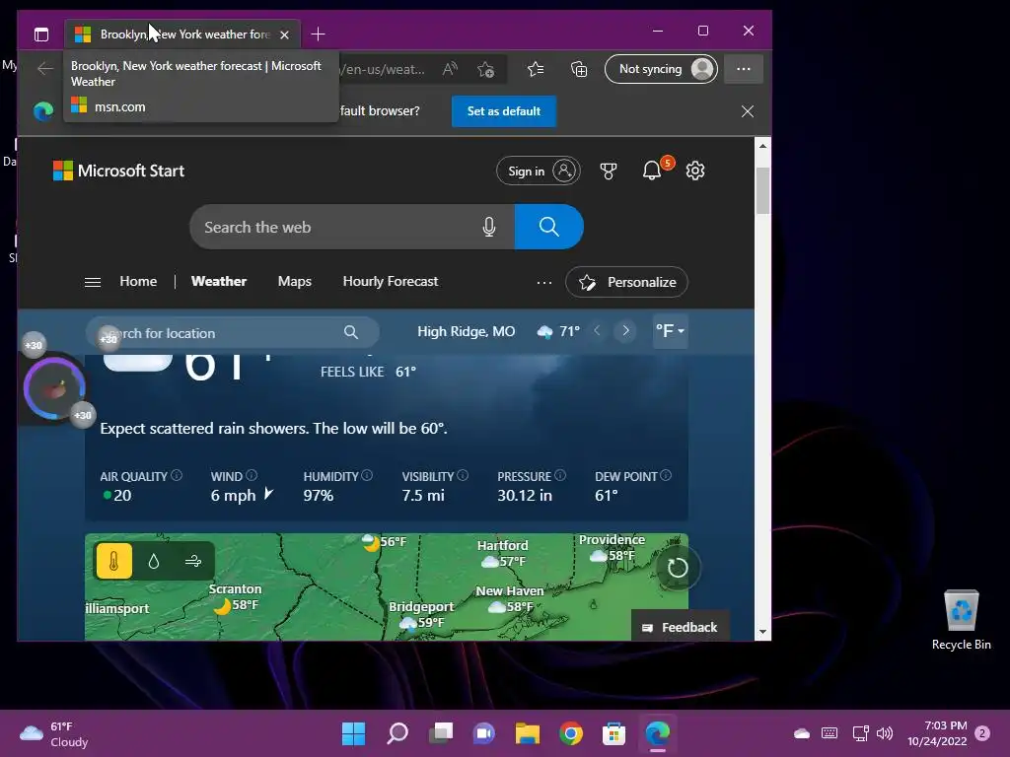This screenshot has width=1010, height=757.
Task: Open the Favorites list
Action: click(536, 69)
